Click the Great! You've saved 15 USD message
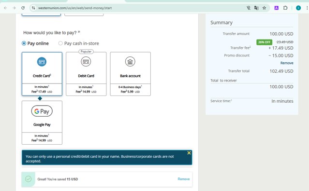 [58, 179]
